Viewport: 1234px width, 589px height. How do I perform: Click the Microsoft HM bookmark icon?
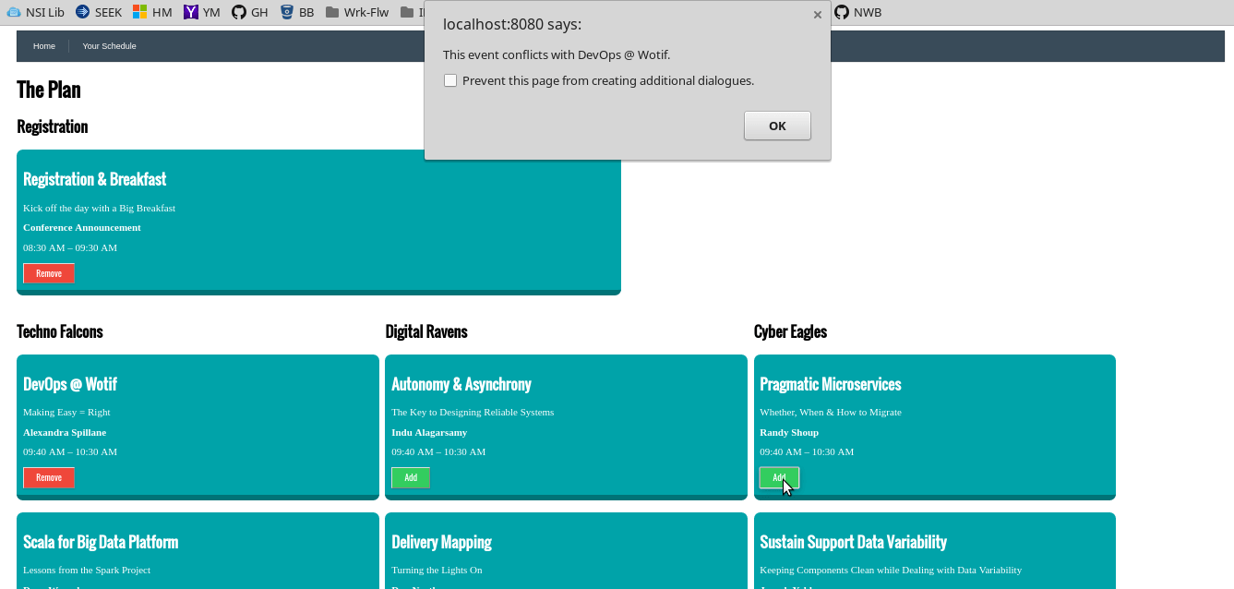tap(140, 12)
